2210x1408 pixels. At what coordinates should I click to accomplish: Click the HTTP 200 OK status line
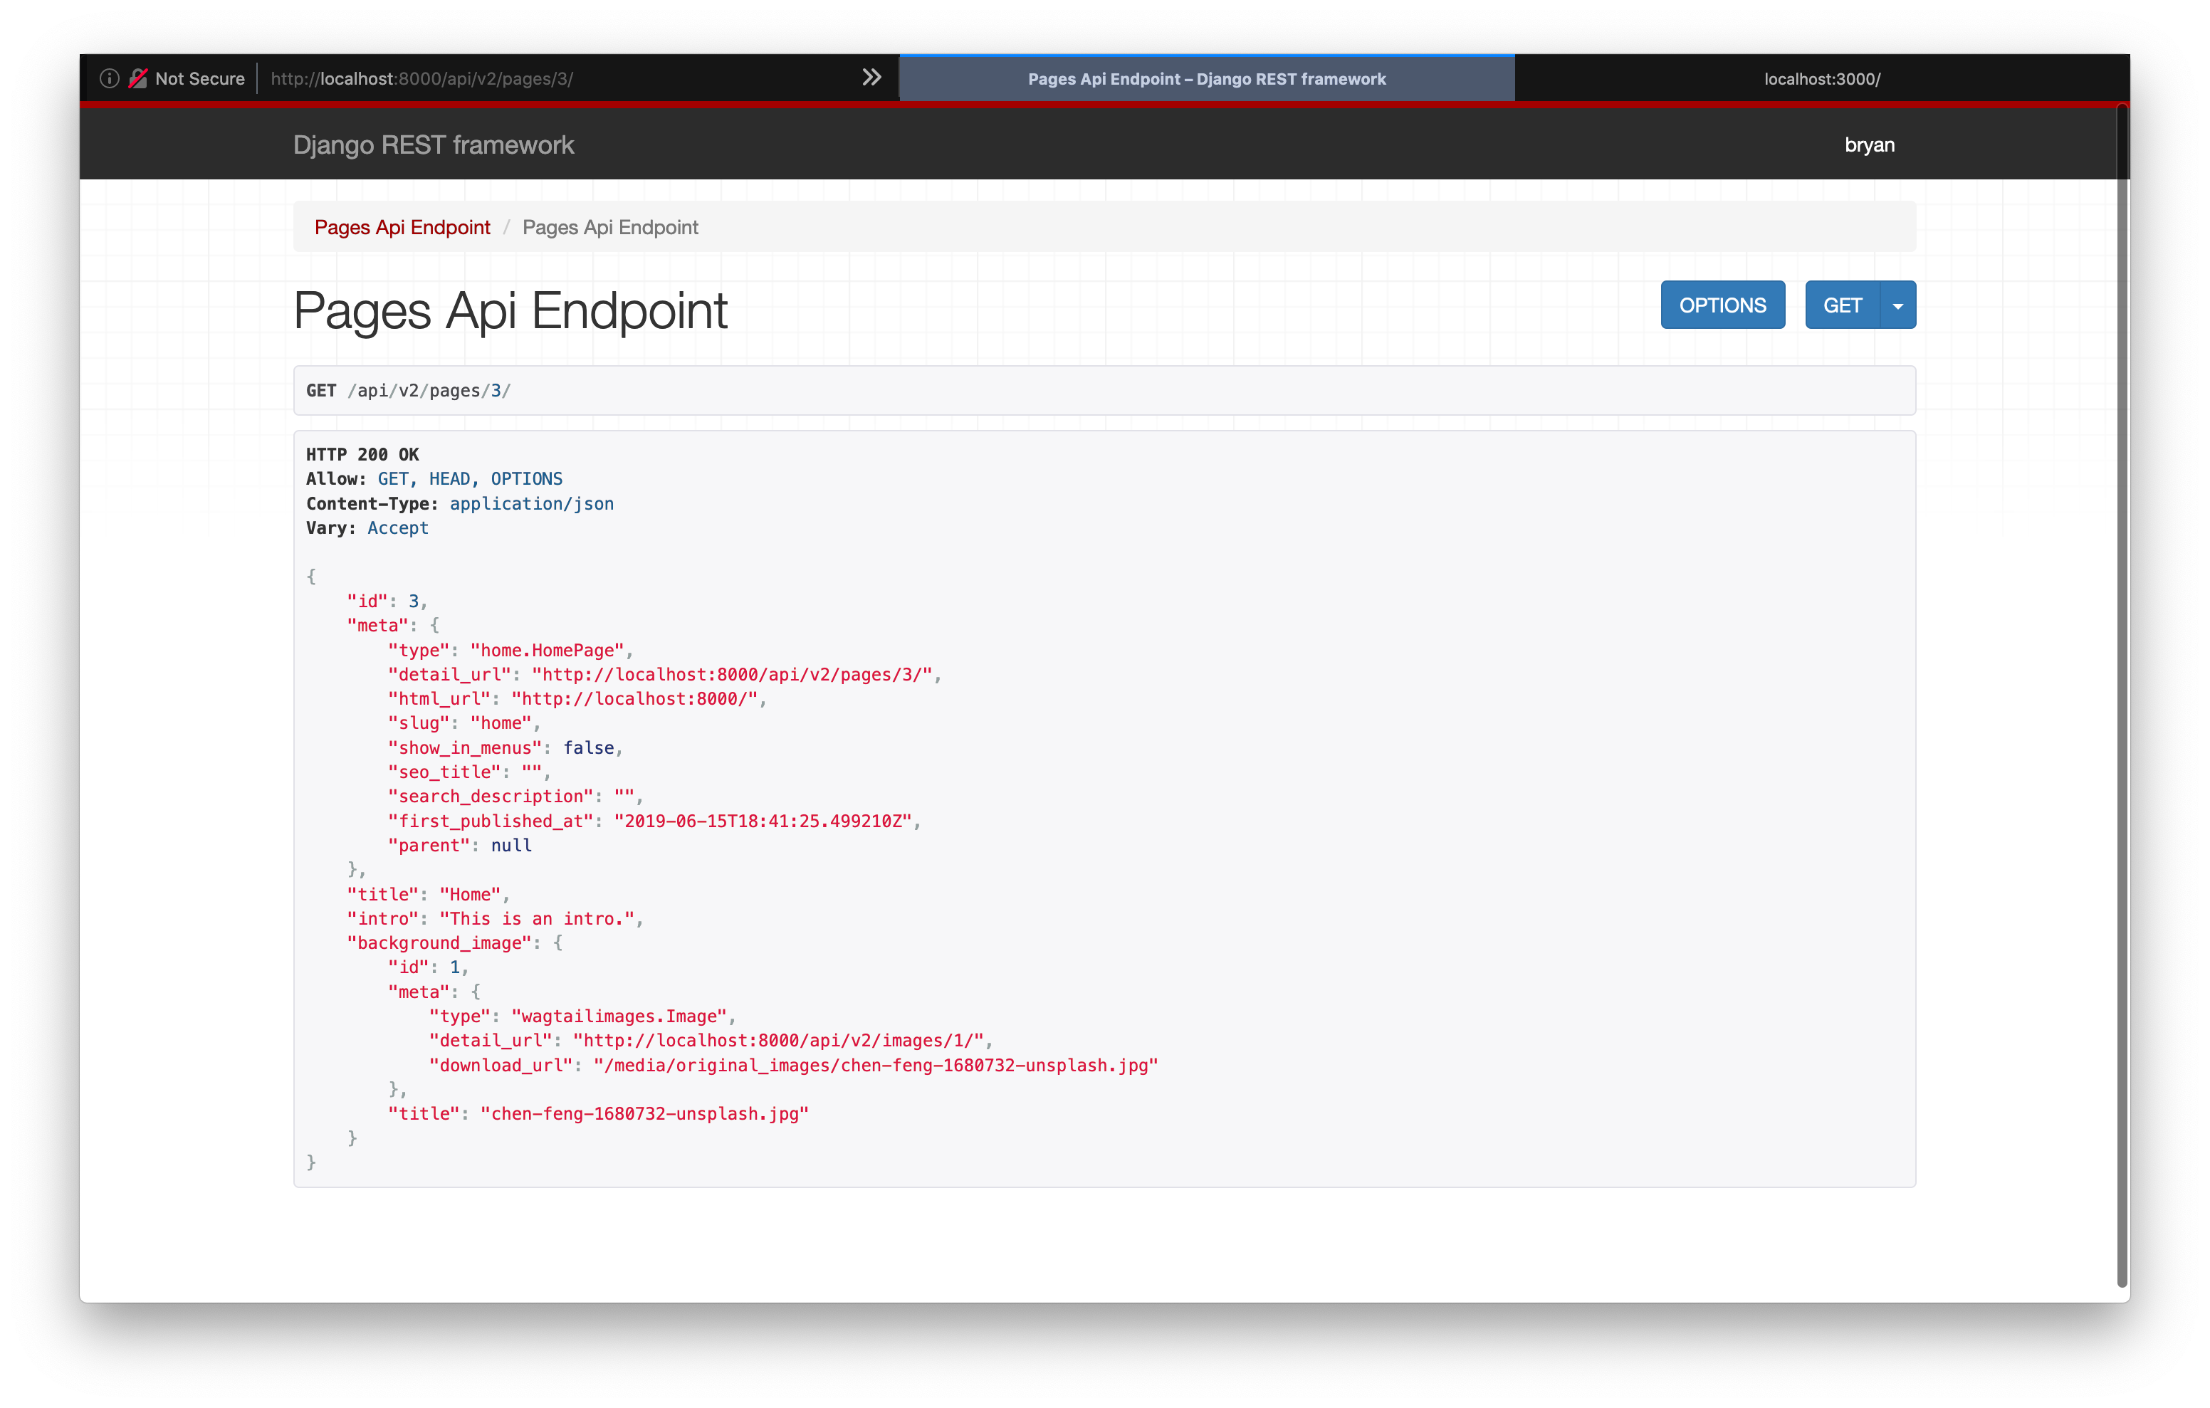[x=362, y=454]
